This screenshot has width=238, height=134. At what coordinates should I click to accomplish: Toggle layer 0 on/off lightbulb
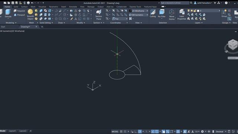189,11
